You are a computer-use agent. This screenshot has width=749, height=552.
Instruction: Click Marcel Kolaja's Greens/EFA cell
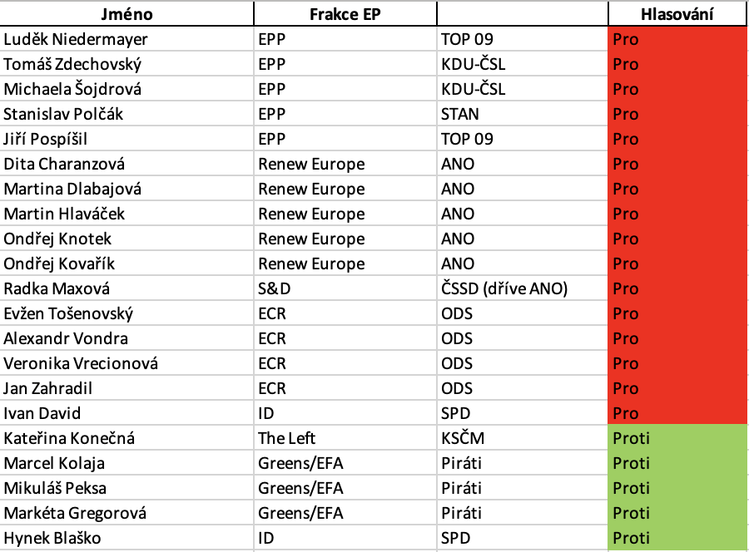tap(345, 463)
